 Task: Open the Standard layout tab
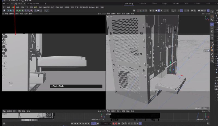coord(142,4)
